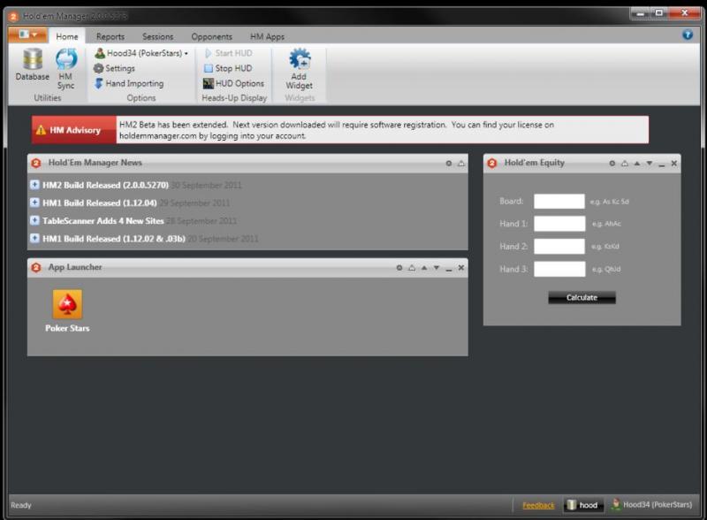Minimize the Hold'em Equity widget
The height and width of the screenshot is (520, 707).
[x=661, y=165]
